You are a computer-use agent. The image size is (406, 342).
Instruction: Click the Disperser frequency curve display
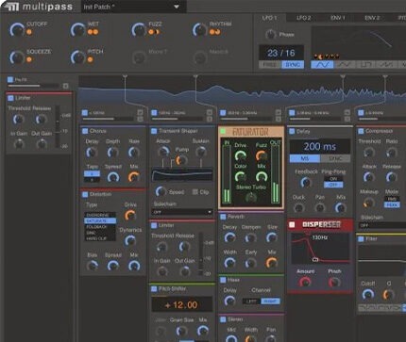pyautogui.click(x=320, y=248)
